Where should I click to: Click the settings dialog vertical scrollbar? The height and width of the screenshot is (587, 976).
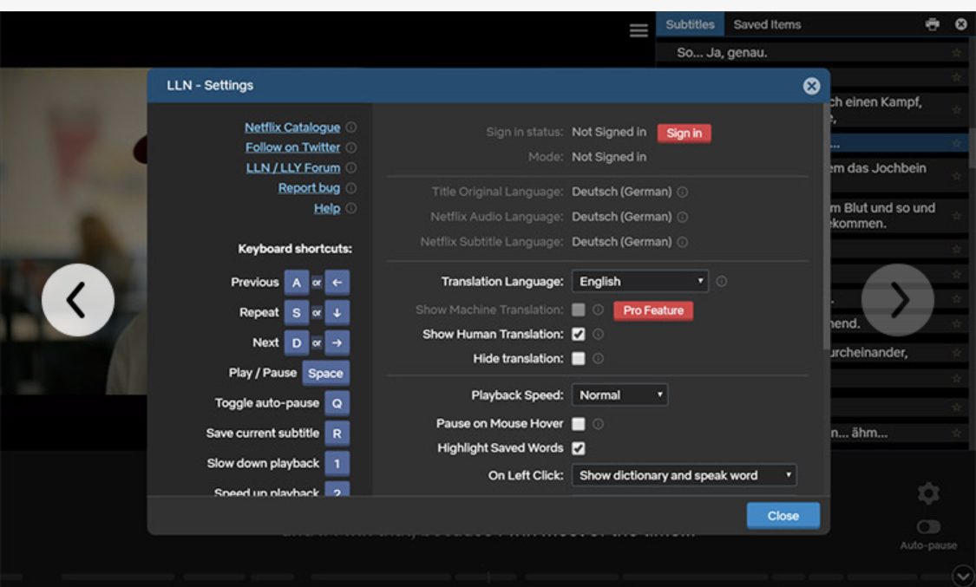click(x=826, y=227)
